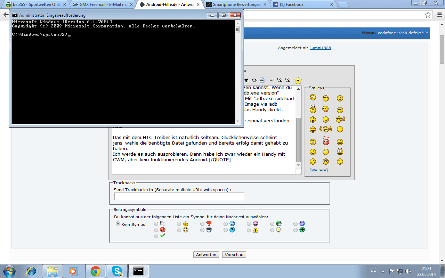The image size is (445, 278).
Task: Insert the sunglasses smiley in top row
Action: tap(326, 98)
